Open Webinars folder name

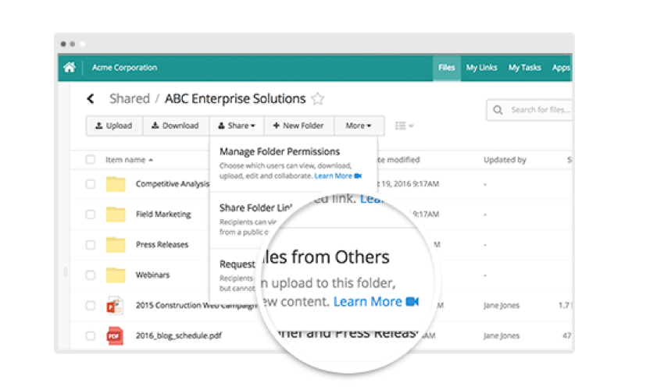click(x=152, y=275)
